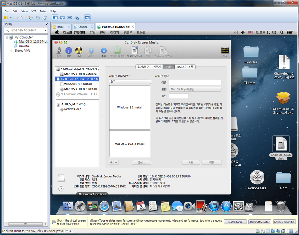This screenshot has height=235, width=299.
Task: Click the Library search field
Action: coord(25,30)
